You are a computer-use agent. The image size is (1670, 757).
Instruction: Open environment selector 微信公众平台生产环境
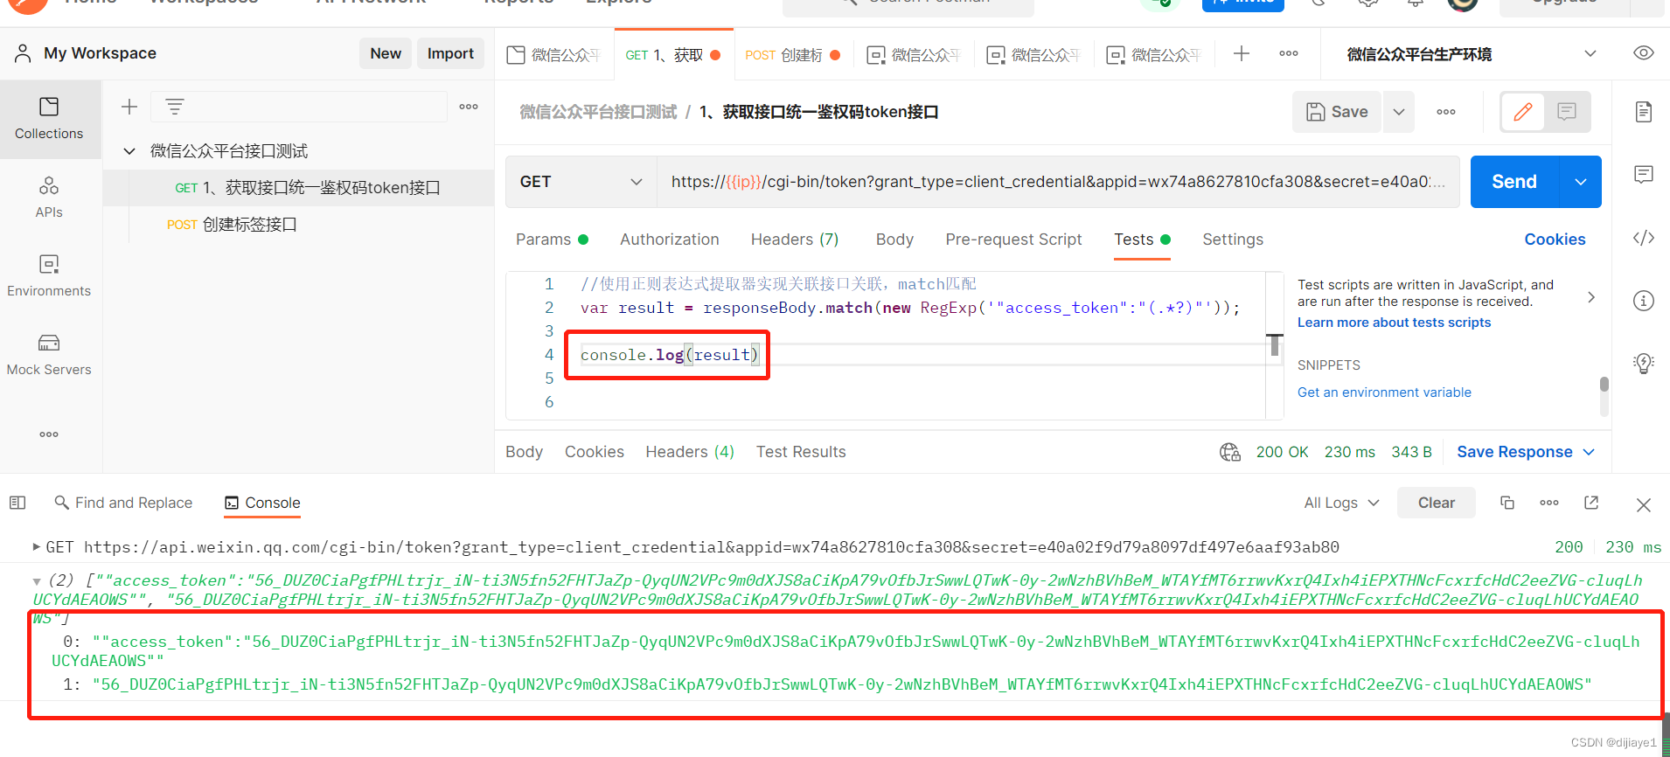tap(1471, 54)
